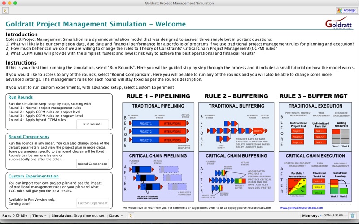This screenshot has width=359, height=224.
Task: Click the 'Date: –' status entry
Action: 116,215
